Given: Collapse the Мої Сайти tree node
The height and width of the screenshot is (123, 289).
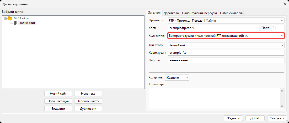Looking at the screenshot, I should point(6,18).
